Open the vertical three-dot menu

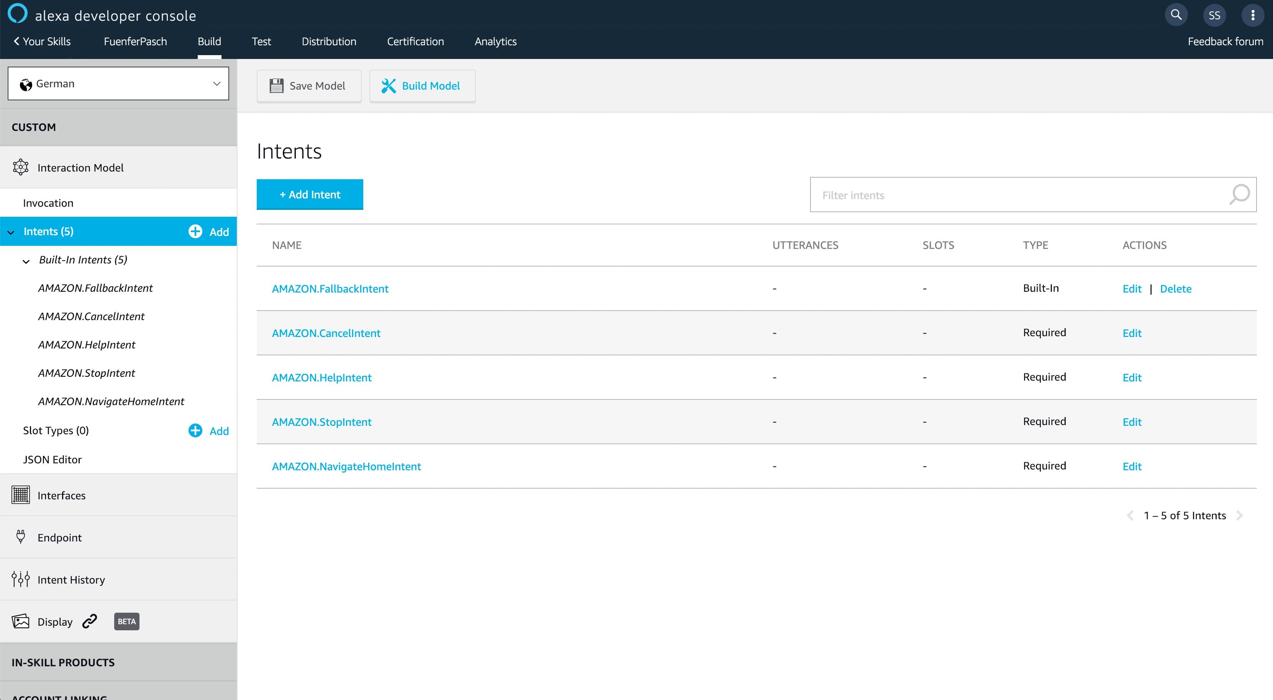[1253, 15]
